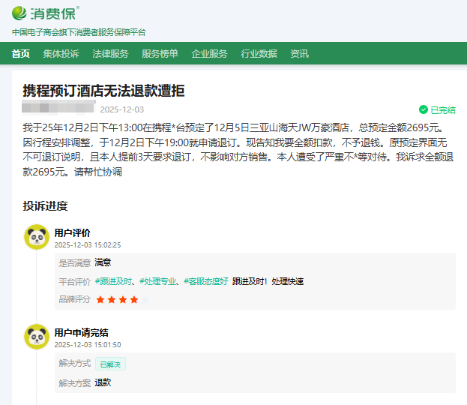Select 服务榜单 navigation item
The height and width of the screenshot is (405, 467).
click(160, 53)
